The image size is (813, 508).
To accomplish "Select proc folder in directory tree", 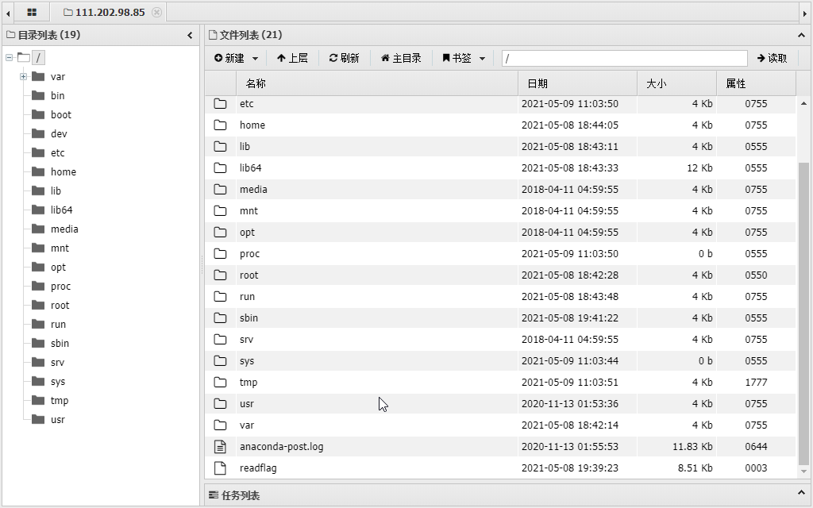I will click(x=60, y=286).
